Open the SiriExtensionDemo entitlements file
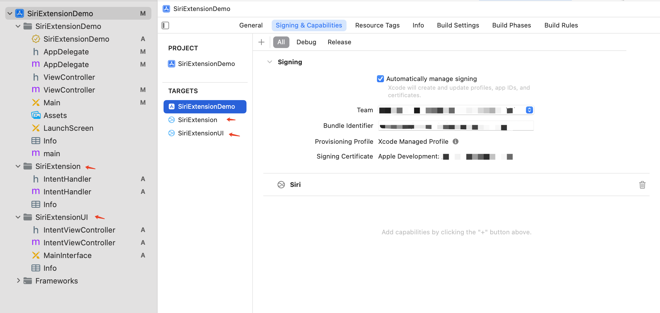Screen dimensions: 660x313 coord(76,39)
